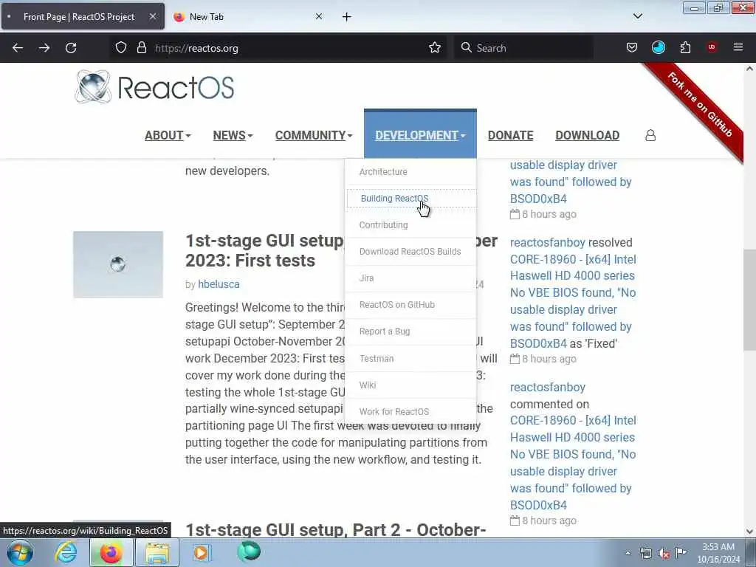The height and width of the screenshot is (567, 756).
Task: Open the Extensions puzzle icon
Action: (x=685, y=47)
